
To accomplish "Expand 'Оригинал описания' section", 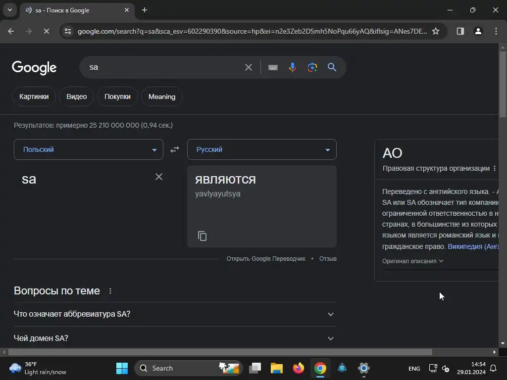I will click(412, 261).
